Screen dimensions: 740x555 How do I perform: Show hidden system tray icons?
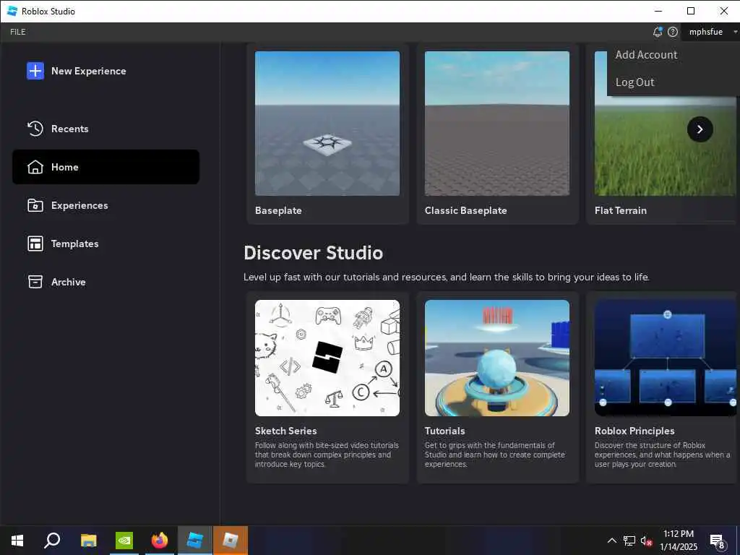611,541
